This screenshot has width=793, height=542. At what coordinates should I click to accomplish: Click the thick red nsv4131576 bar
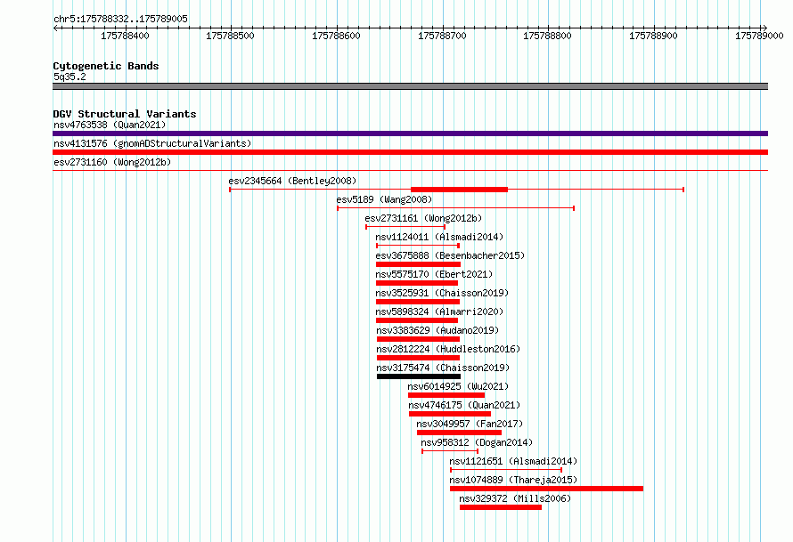pyautogui.click(x=410, y=152)
